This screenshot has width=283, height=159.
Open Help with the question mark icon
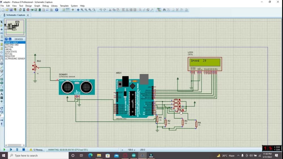tap(57, 10)
